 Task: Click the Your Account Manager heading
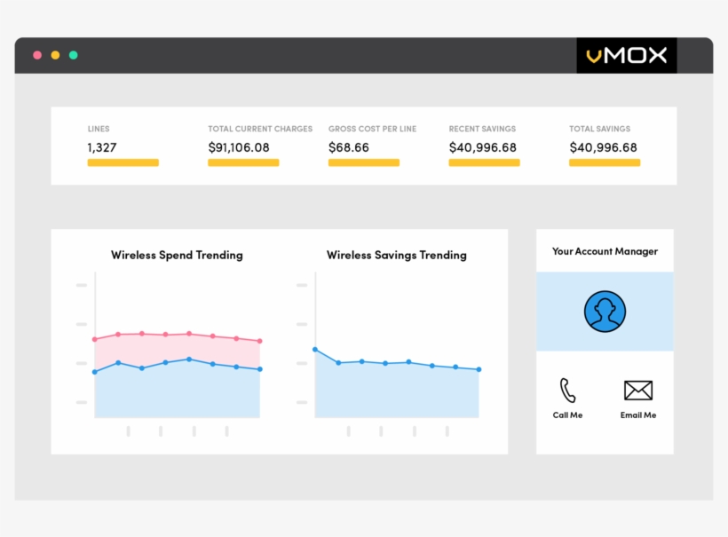pyautogui.click(x=605, y=251)
